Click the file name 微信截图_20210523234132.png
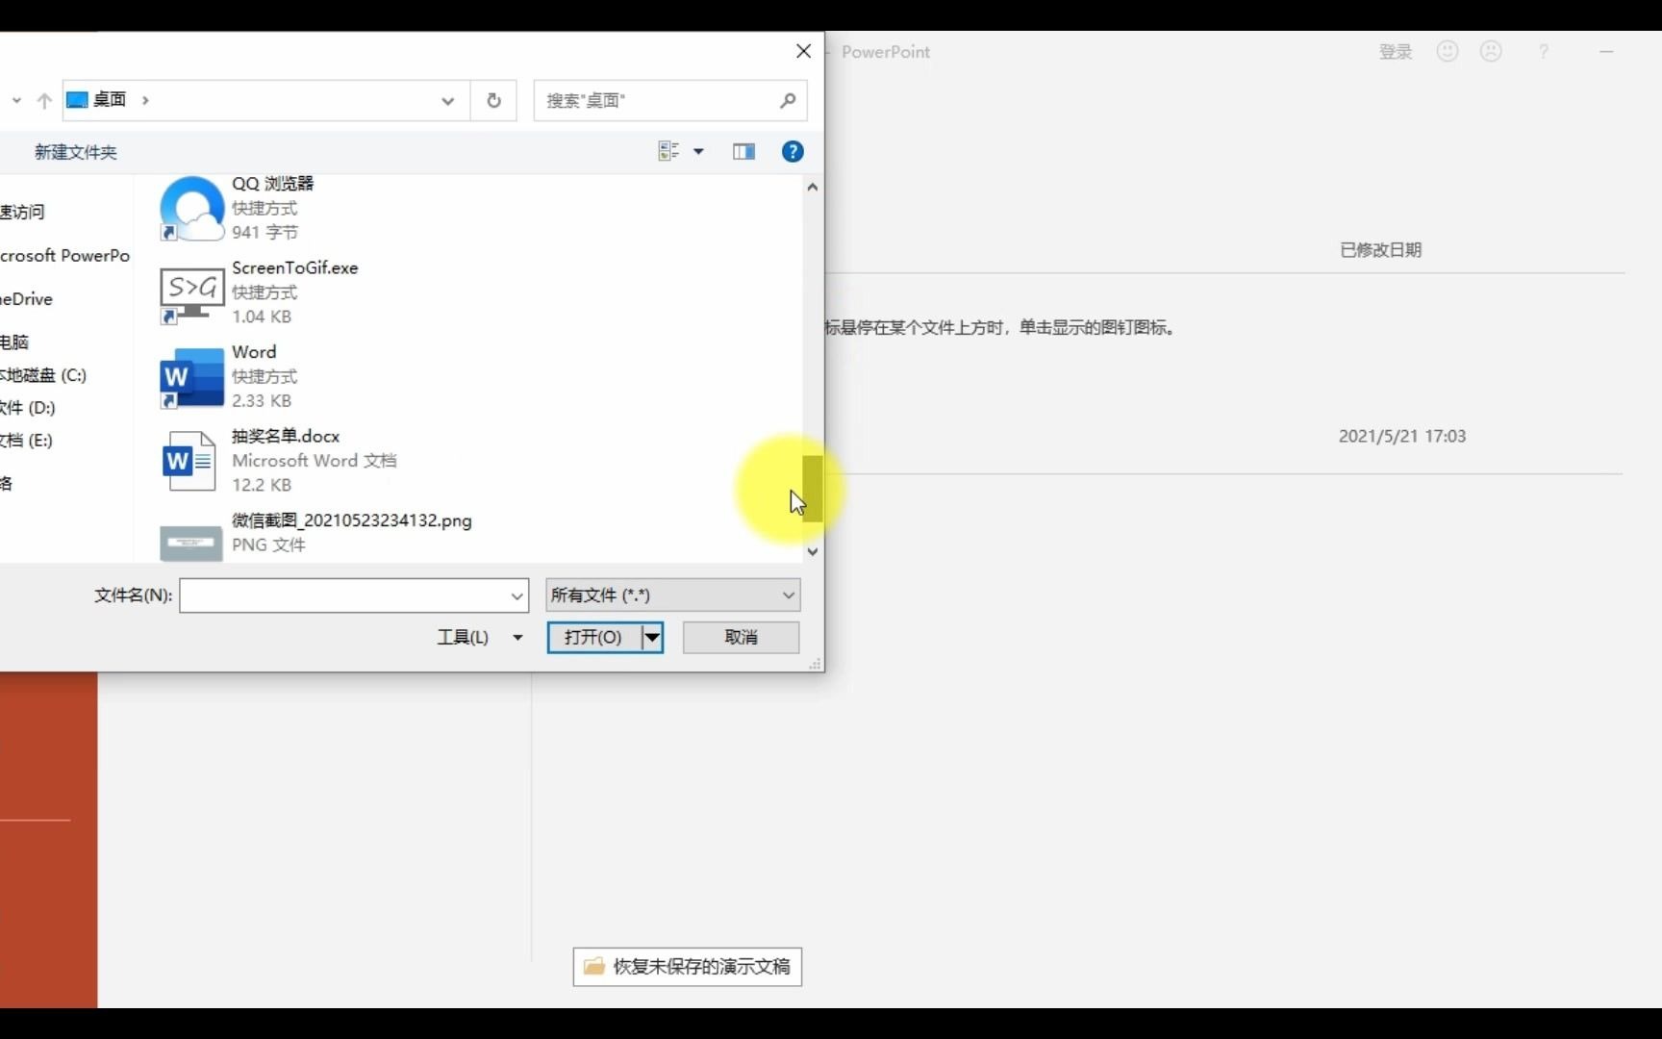 [351, 520]
